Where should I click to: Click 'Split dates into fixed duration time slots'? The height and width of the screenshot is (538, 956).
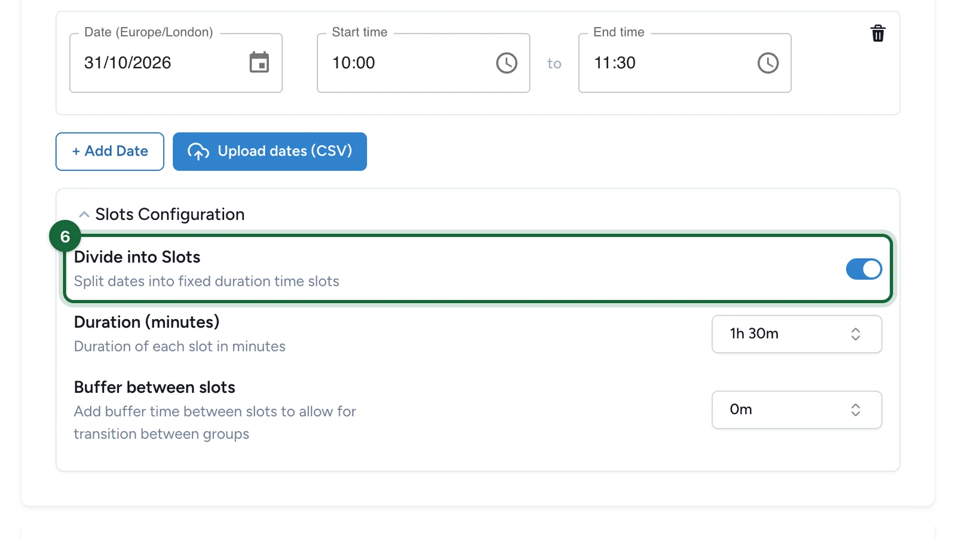click(206, 282)
